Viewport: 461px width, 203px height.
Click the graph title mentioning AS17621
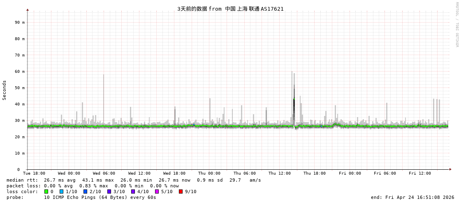point(230,9)
